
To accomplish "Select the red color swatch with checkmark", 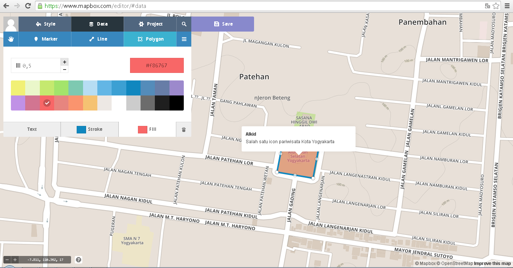I will pyautogui.click(x=47, y=103).
